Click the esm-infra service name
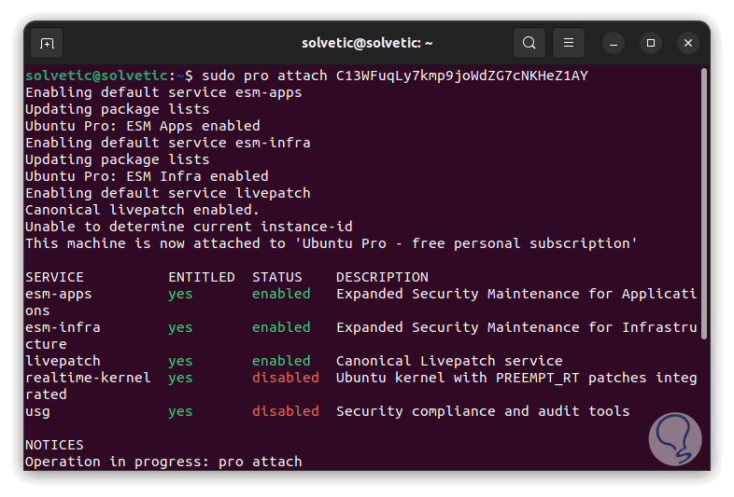The height and width of the screenshot is (497, 734). coord(63,327)
